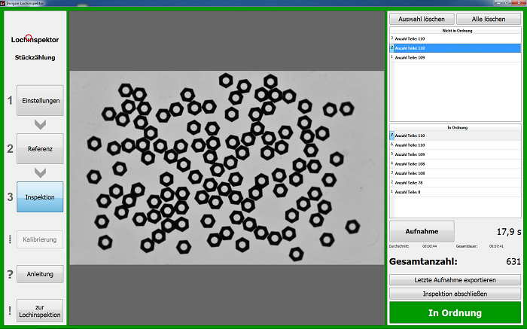Open step 1 Einstellungen

click(40, 100)
